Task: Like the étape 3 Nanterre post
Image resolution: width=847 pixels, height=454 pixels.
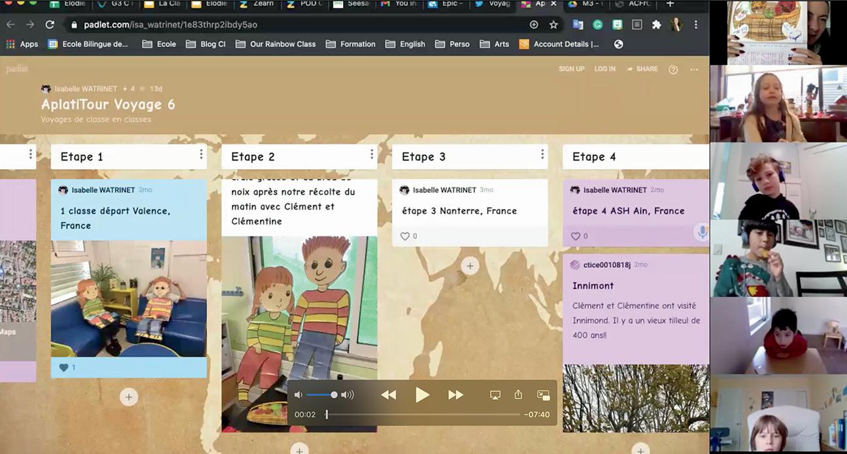Action: (x=405, y=236)
